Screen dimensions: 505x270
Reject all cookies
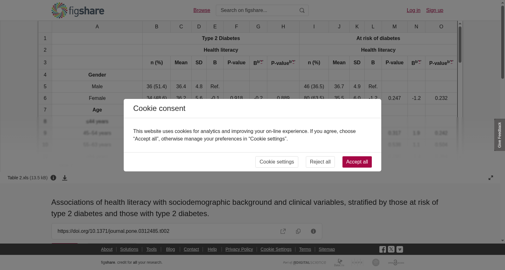tap(320, 162)
